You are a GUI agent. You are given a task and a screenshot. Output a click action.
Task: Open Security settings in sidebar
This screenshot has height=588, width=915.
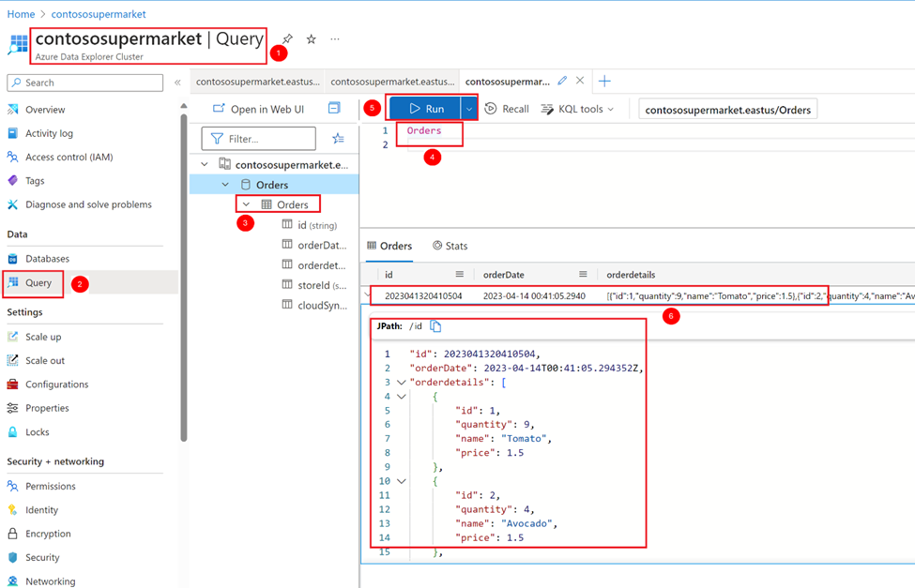tap(42, 558)
